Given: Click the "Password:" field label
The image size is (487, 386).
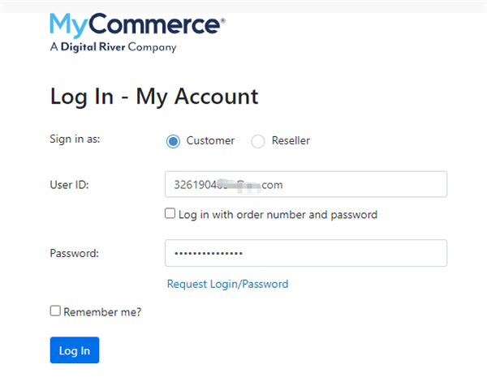Looking at the screenshot, I should (x=74, y=253).
